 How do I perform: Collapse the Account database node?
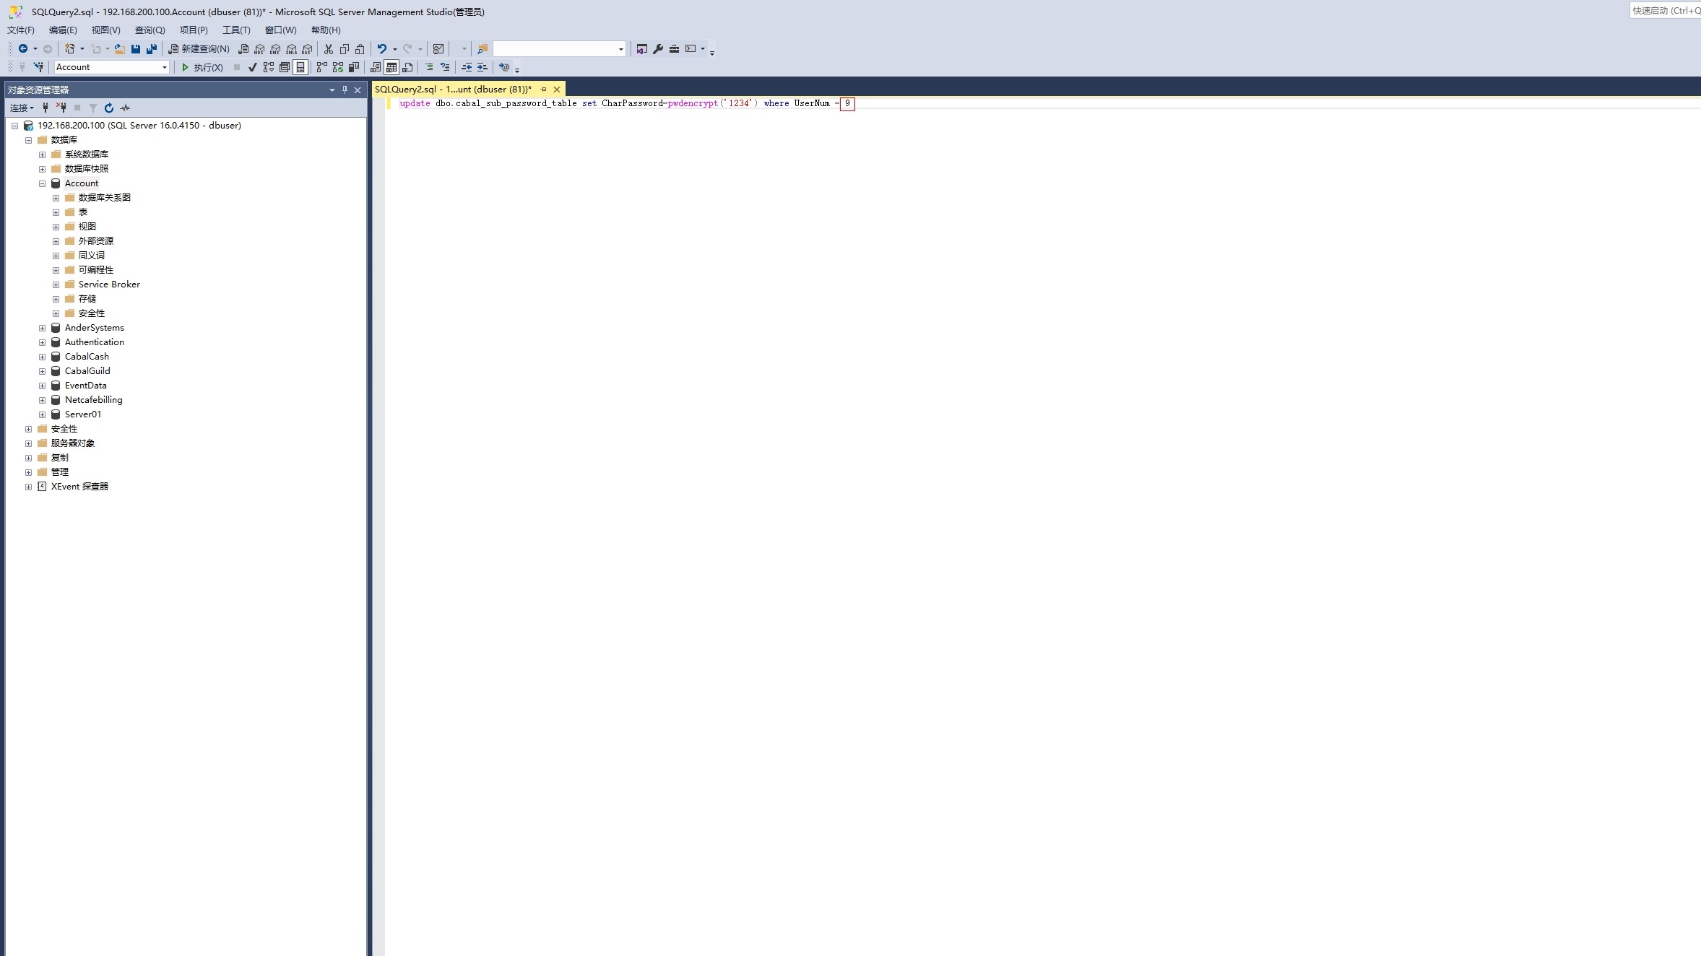tap(42, 183)
